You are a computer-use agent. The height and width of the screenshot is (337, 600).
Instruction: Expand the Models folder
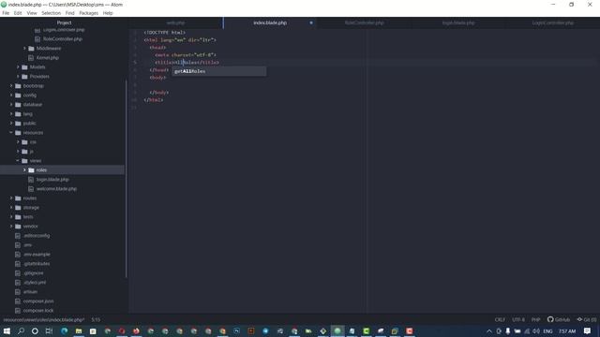pos(18,67)
